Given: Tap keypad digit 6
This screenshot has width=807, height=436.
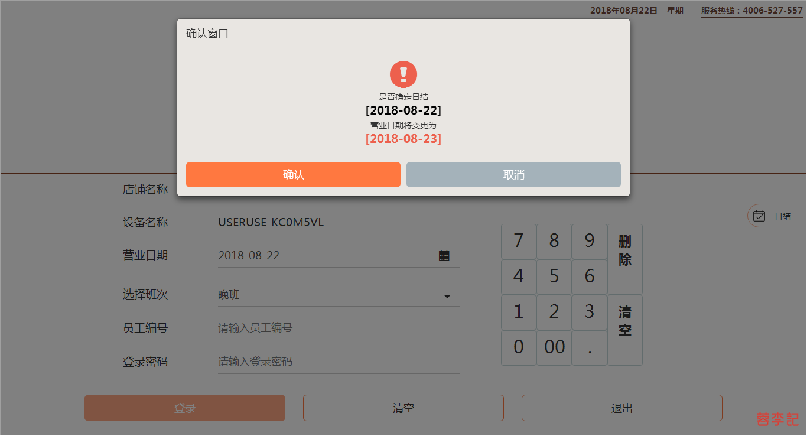Looking at the screenshot, I should click(x=590, y=276).
